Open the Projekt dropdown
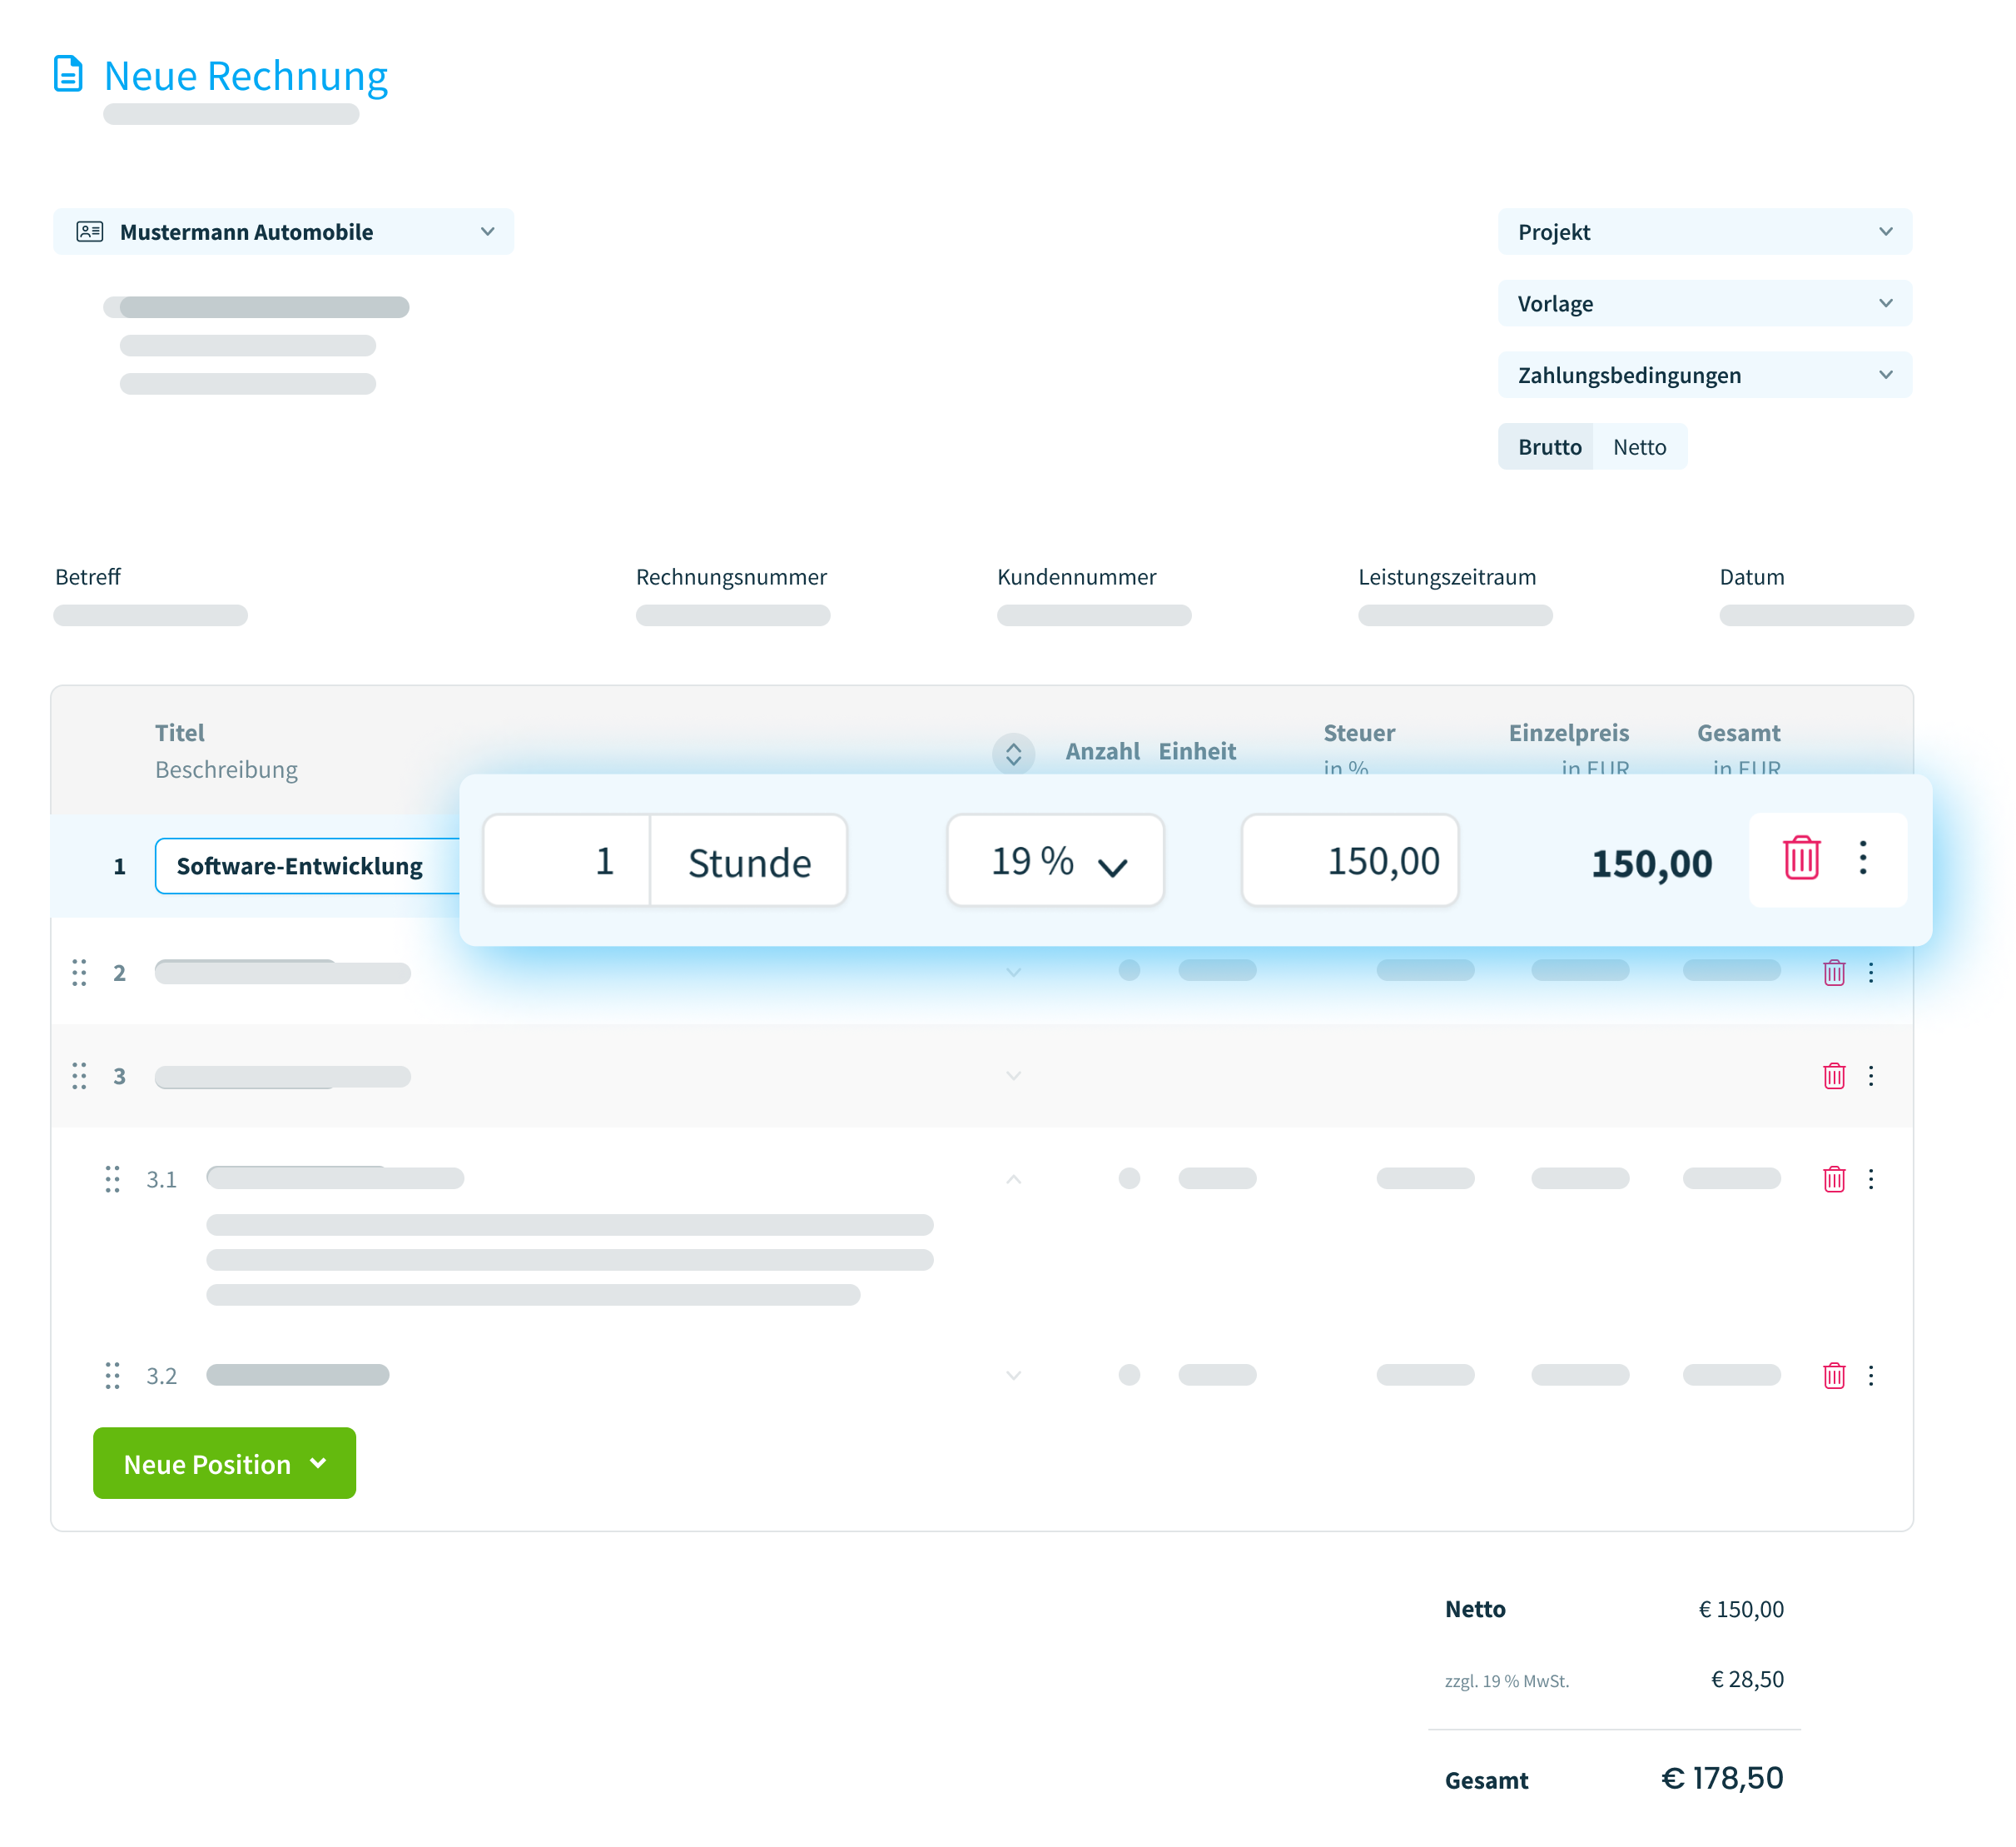Screen dimensions: 2016x1847 pos(1704,232)
